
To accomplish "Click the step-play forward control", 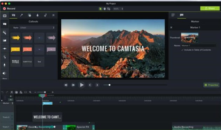I will (x=73, y=85).
